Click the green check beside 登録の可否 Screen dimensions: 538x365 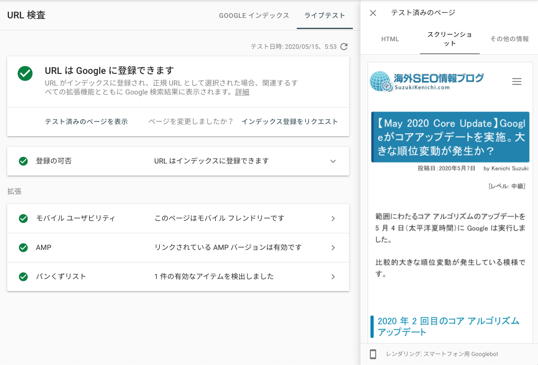click(x=23, y=161)
